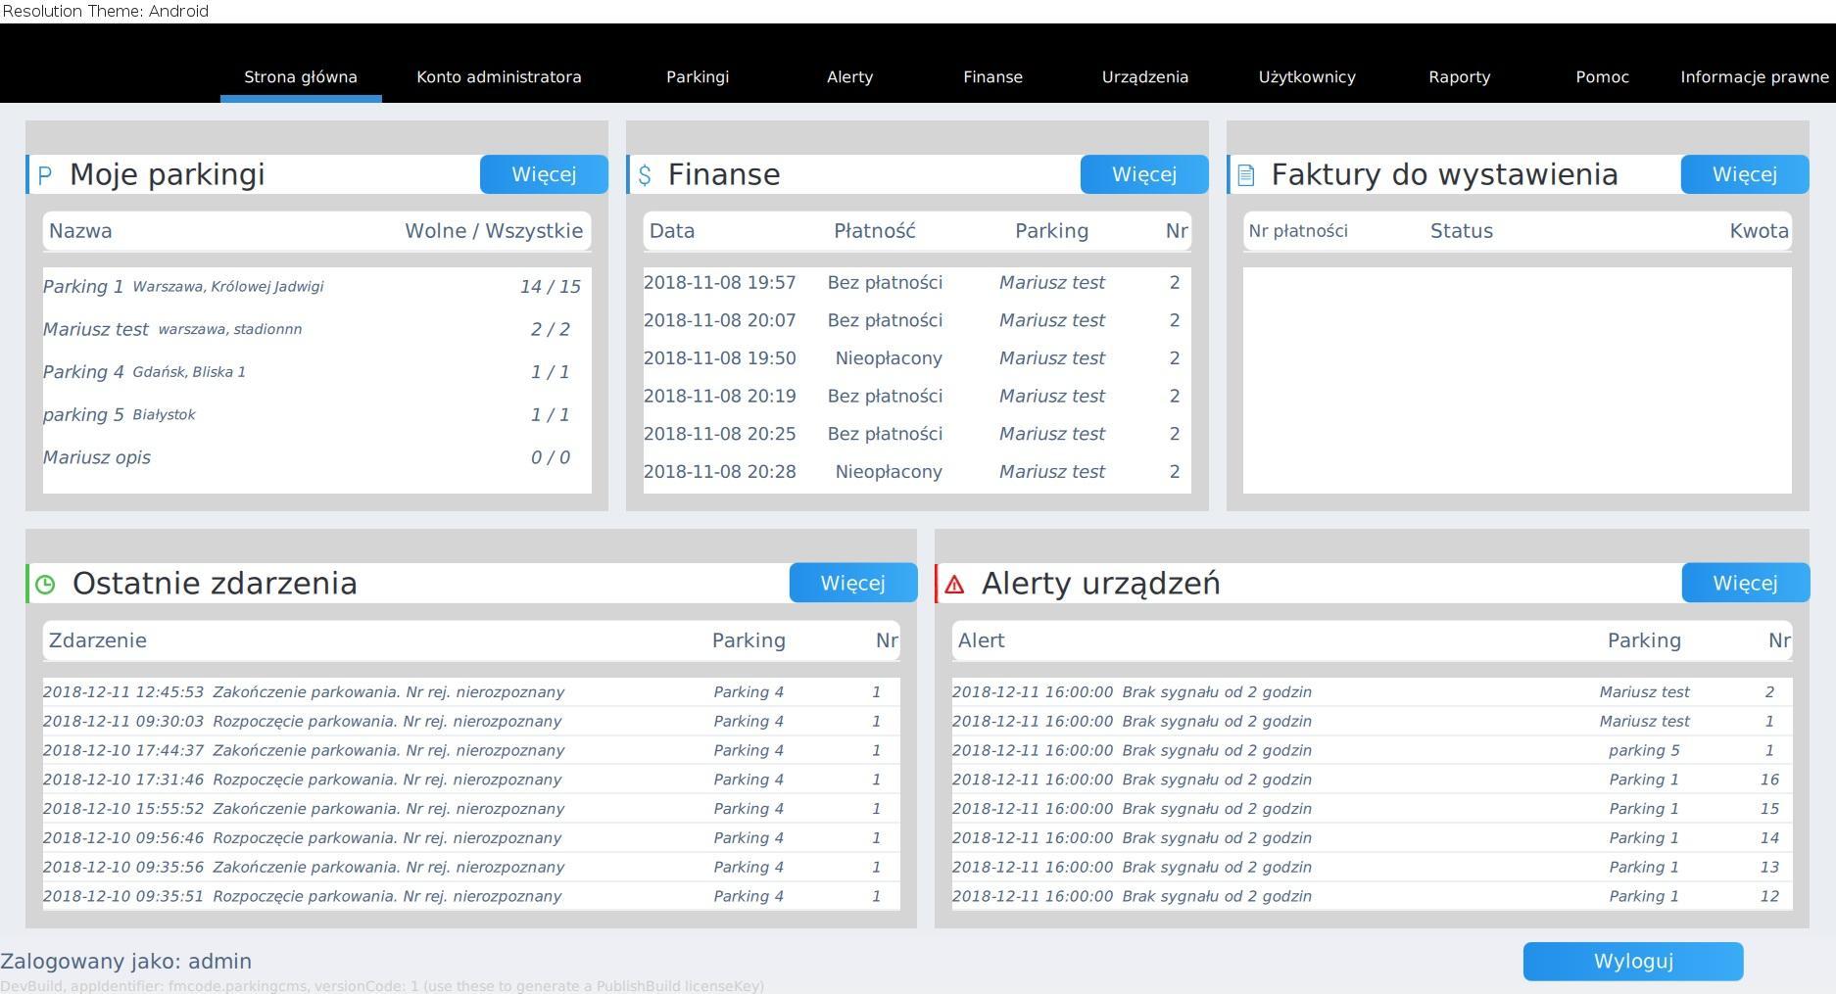Open the Urządzenia tab
The width and height of the screenshot is (1836, 994).
tap(1145, 76)
